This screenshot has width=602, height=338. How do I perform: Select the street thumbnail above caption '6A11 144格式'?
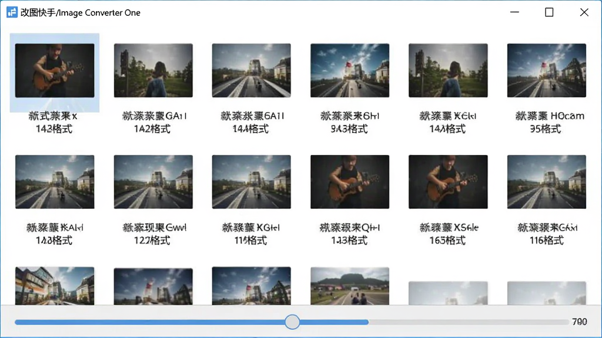point(252,70)
